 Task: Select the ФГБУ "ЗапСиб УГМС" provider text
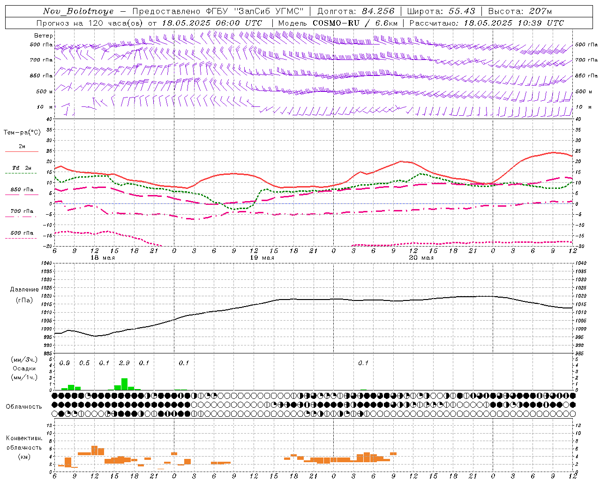tap(255, 11)
